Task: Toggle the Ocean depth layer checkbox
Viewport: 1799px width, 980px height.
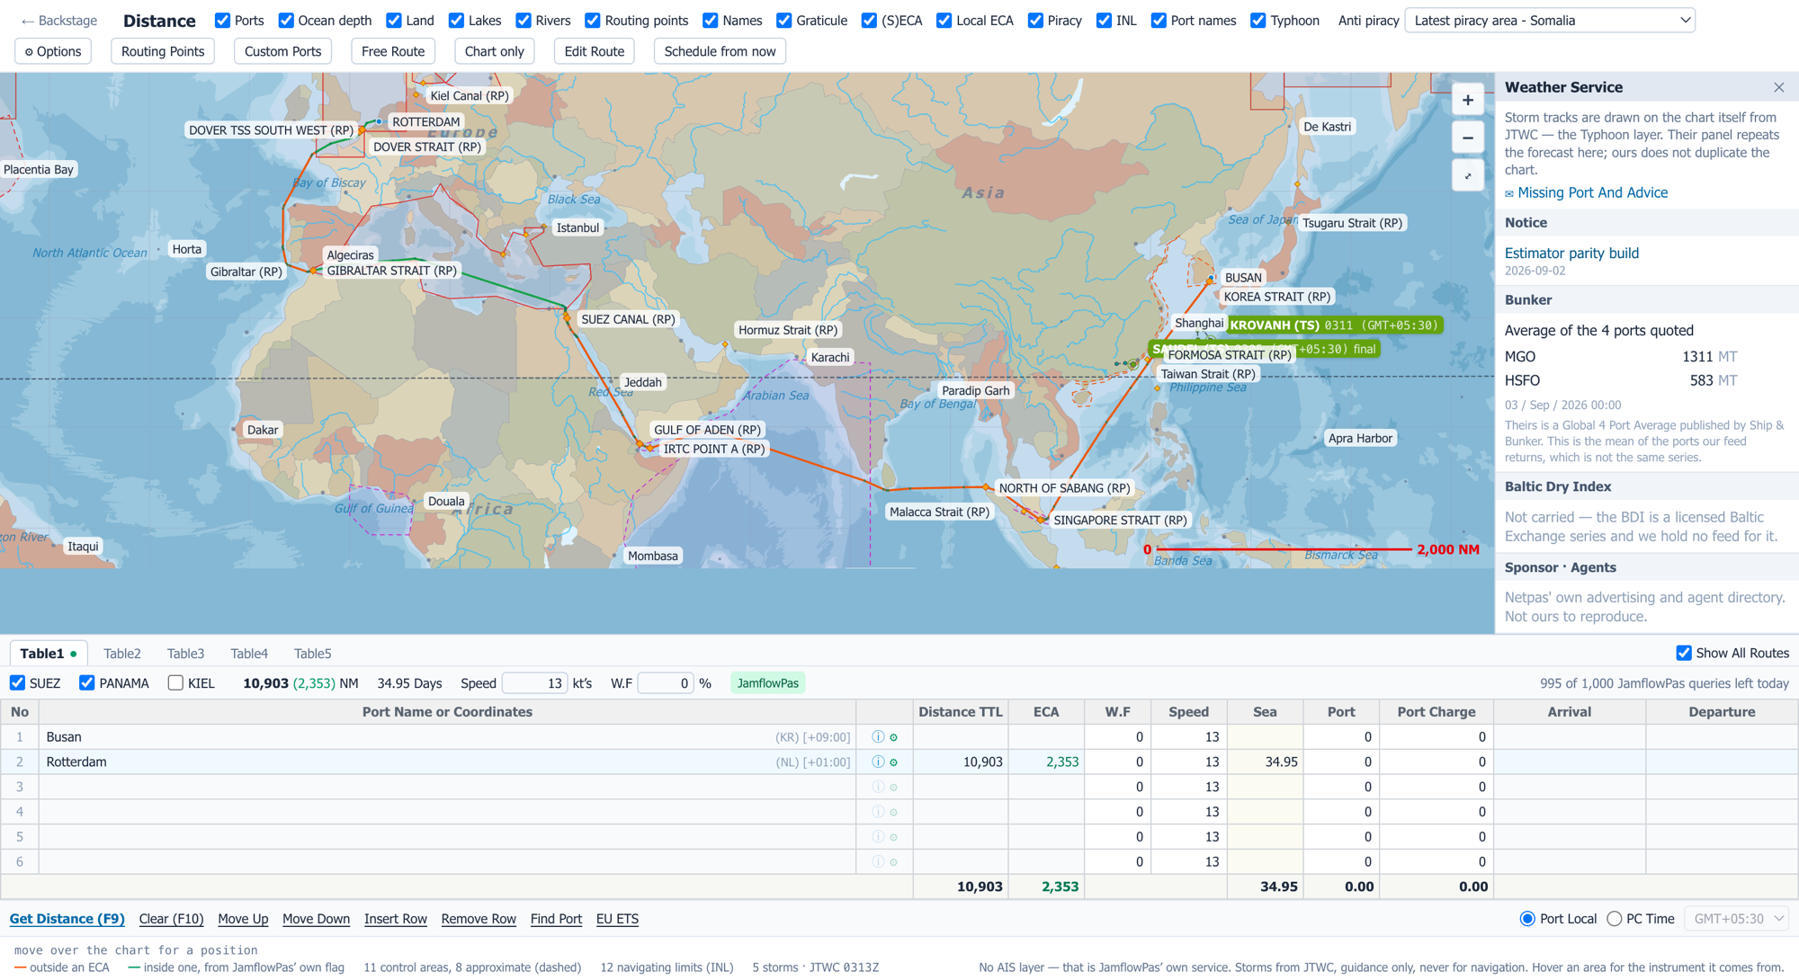Action: pos(286,20)
